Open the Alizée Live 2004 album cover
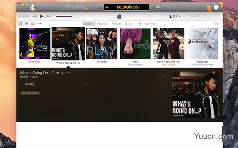238x148 pixels. (35, 44)
